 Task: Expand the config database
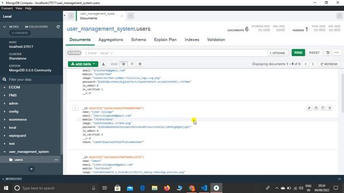(4, 112)
